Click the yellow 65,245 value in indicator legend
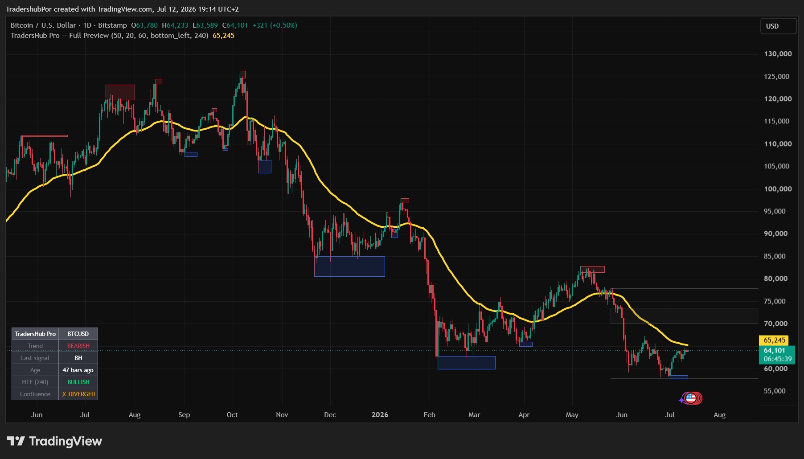Screen dimensions: 804x459 pos(223,36)
